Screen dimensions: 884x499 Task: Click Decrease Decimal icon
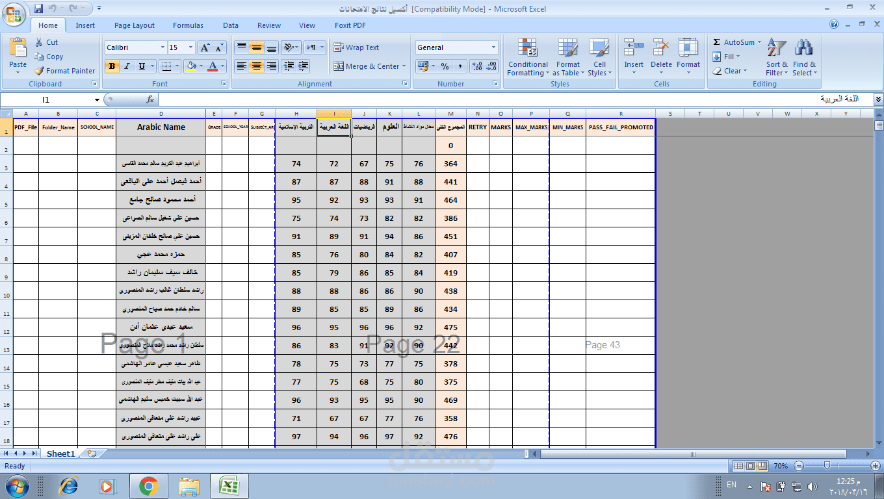pos(491,66)
